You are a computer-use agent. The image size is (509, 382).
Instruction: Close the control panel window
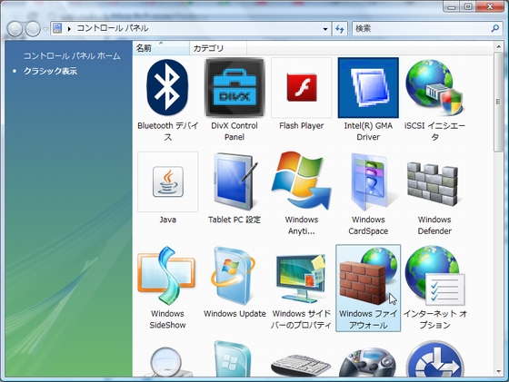tap(490, 6)
